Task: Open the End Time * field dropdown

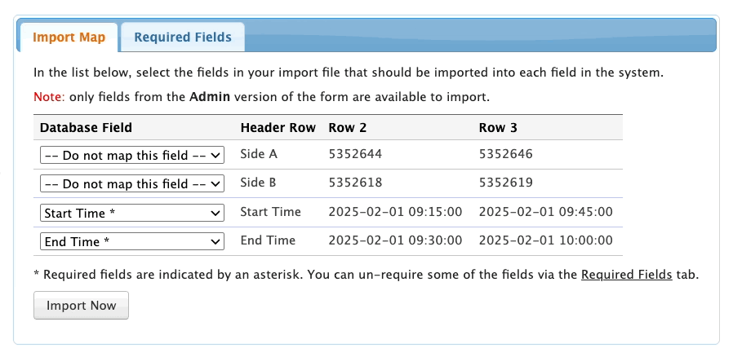Action: pyautogui.click(x=132, y=242)
